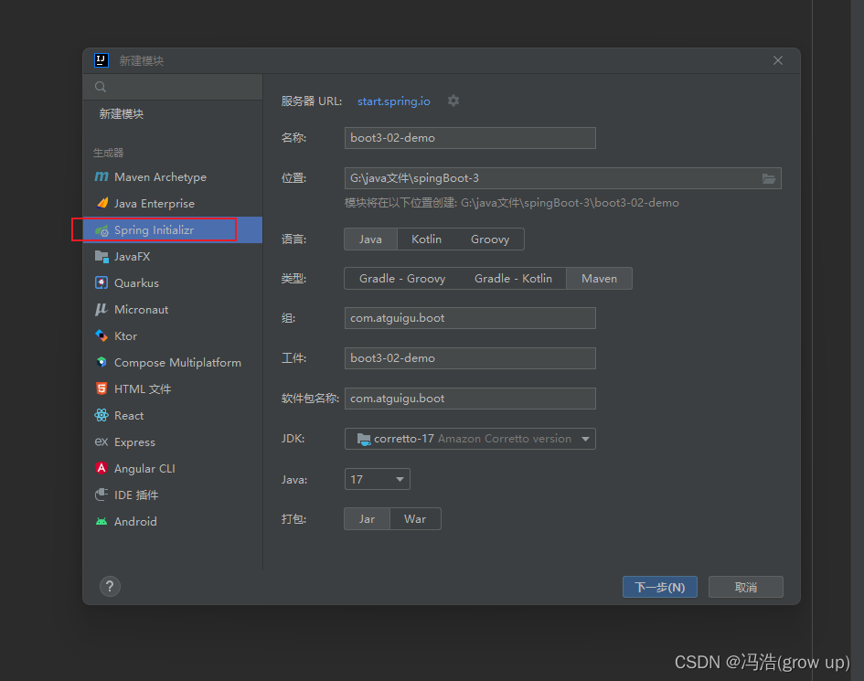Open the Java version 17 dropdown

377,479
